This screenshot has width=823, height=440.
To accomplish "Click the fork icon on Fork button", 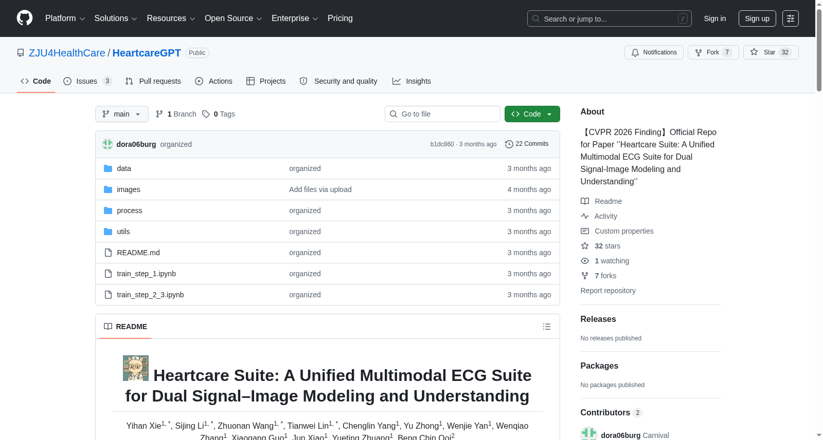I will [x=699, y=52].
